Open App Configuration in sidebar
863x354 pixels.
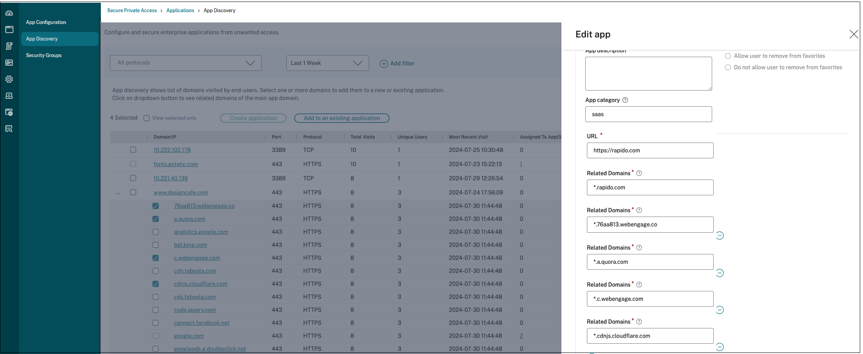point(46,22)
